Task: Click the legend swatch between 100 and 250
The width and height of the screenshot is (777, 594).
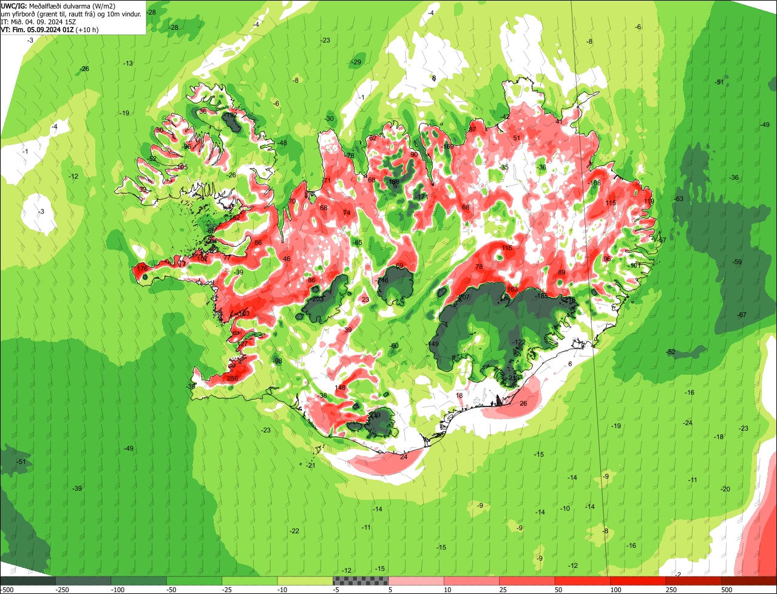Action: click(639, 581)
